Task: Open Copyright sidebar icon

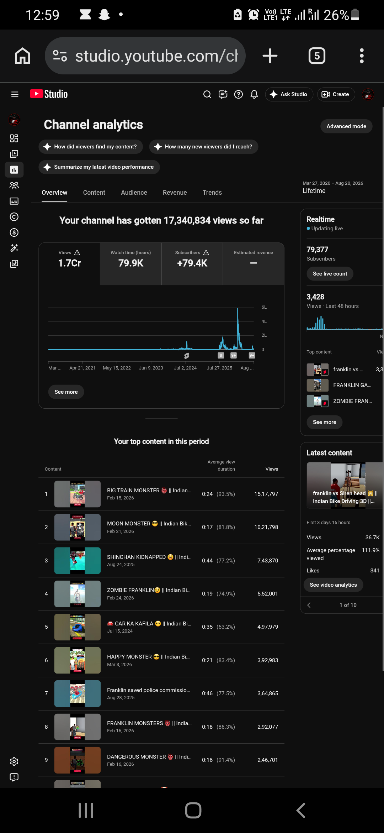Action: [x=14, y=217]
